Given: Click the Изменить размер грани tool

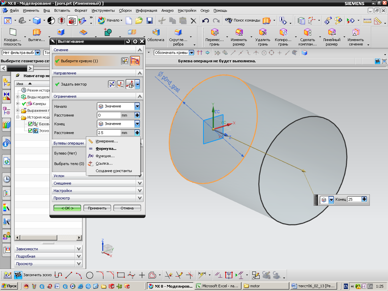Looking at the screenshot, I should 238,37.
